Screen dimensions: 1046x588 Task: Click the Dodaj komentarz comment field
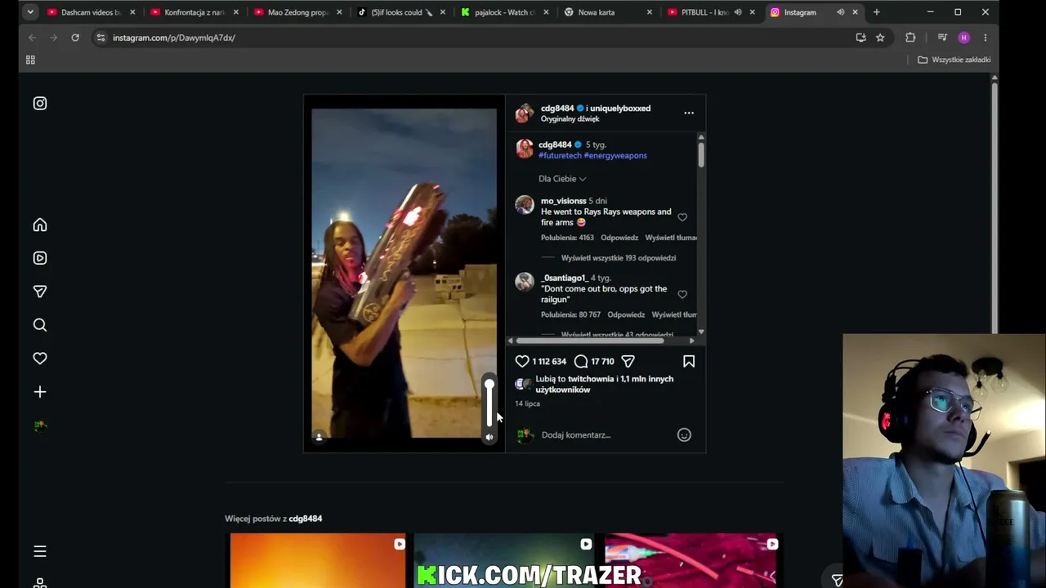(605, 435)
